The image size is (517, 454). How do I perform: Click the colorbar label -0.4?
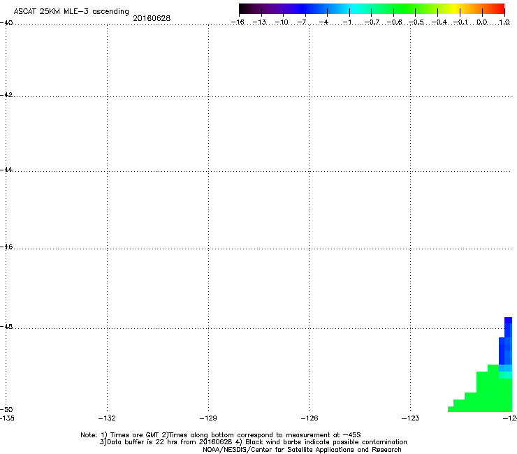coord(439,22)
